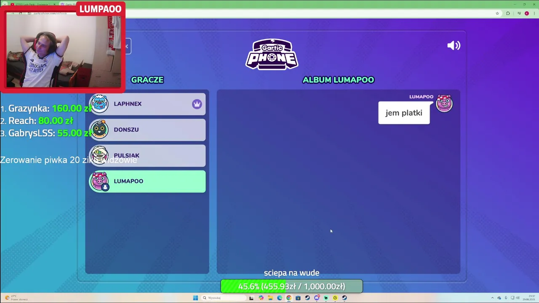Open Copilot from the taskbar
Image resolution: width=539 pixels, height=303 pixels.
point(261,298)
